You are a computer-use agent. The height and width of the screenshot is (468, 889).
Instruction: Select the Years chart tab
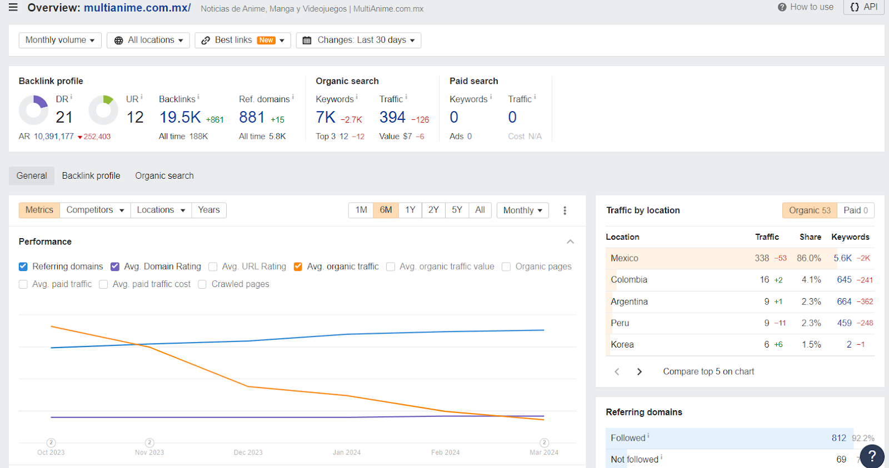tap(209, 210)
